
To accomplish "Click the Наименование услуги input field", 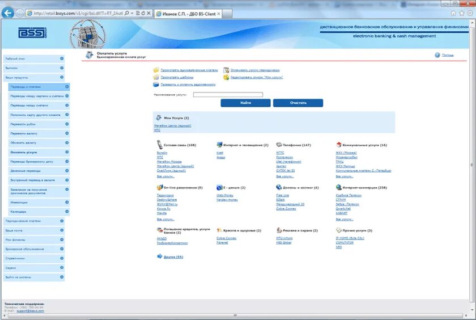I will [x=228, y=95].
